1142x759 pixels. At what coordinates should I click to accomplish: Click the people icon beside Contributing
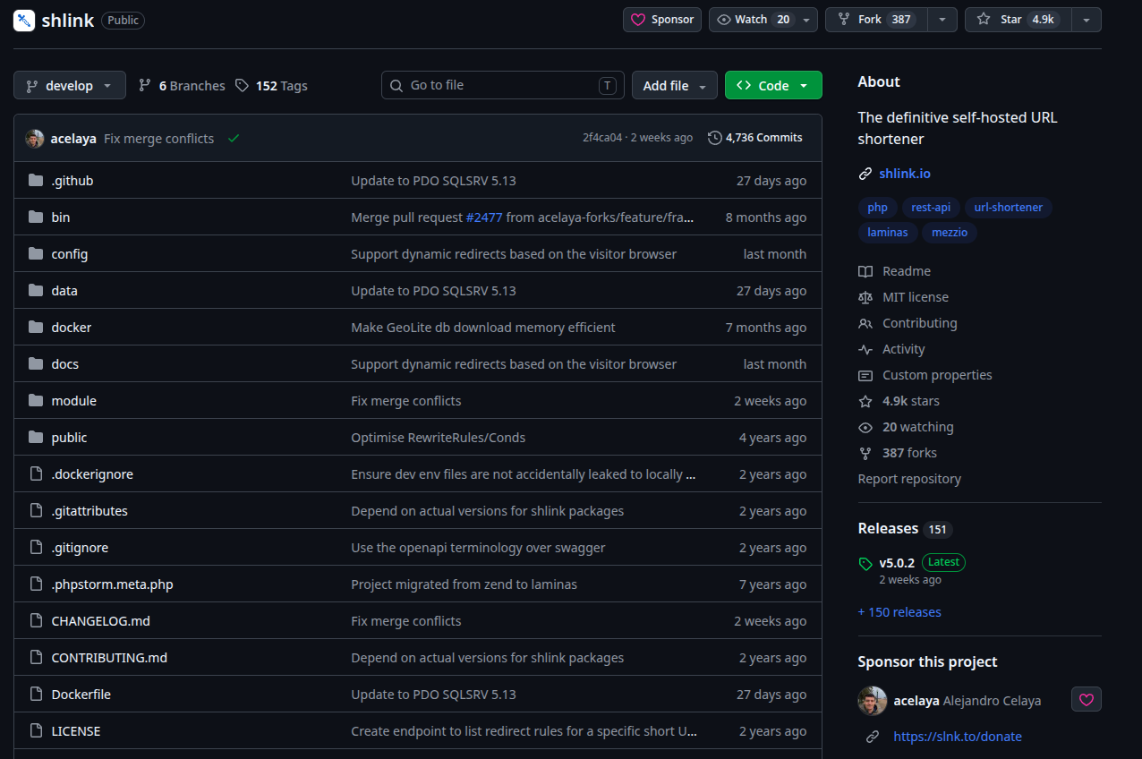(865, 323)
